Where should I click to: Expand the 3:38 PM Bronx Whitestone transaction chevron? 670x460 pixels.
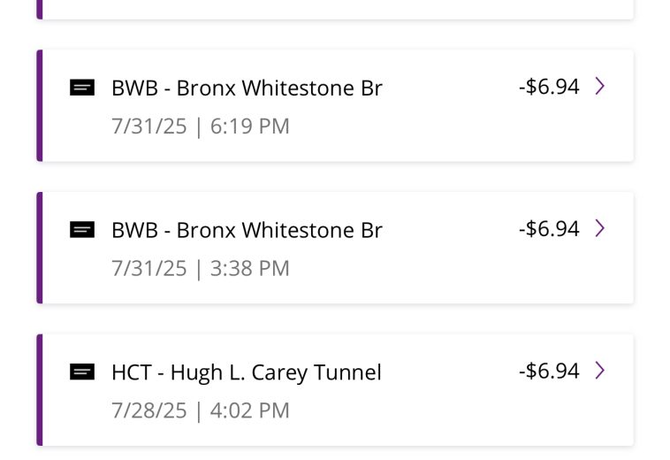tap(600, 228)
